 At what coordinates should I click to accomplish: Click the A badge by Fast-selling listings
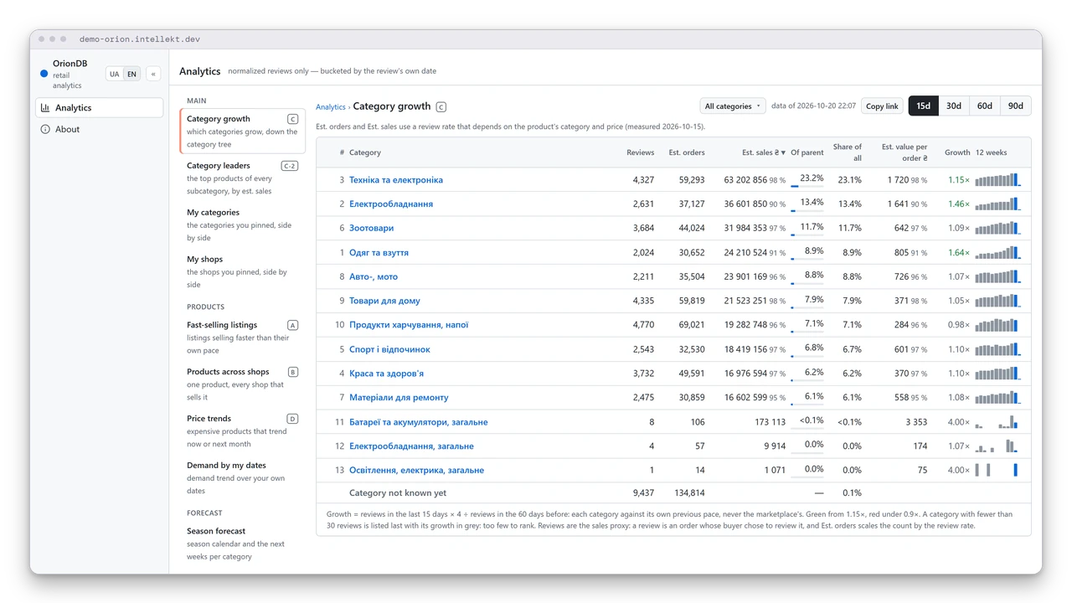coord(293,325)
